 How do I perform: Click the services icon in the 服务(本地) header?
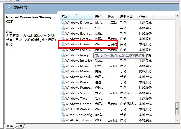click(10, 7)
